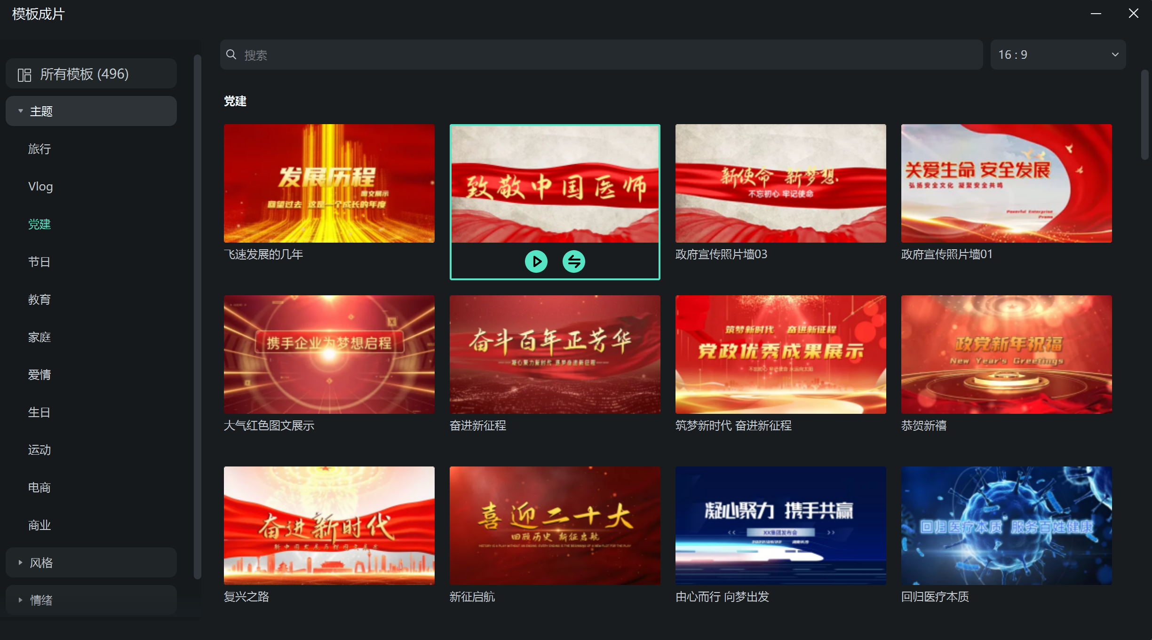Viewport: 1152px width, 640px height.
Task: Open the 16:9 aspect ratio dropdown
Action: [x=1057, y=55]
